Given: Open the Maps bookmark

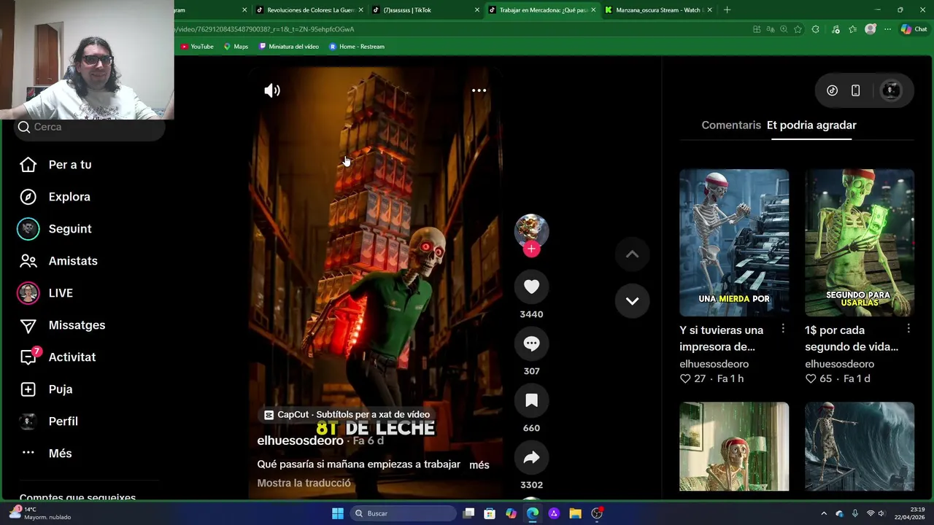Looking at the screenshot, I should click(x=236, y=47).
